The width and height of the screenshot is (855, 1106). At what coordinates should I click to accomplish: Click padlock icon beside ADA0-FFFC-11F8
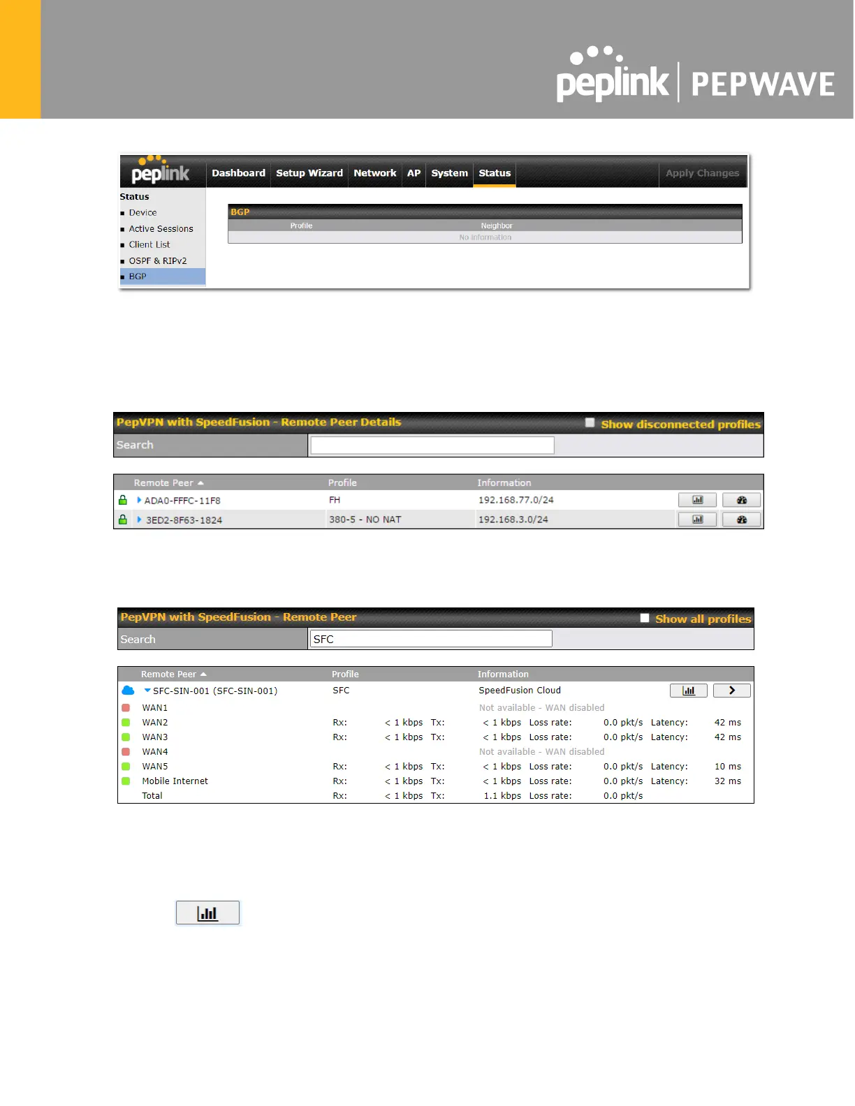point(123,500)
